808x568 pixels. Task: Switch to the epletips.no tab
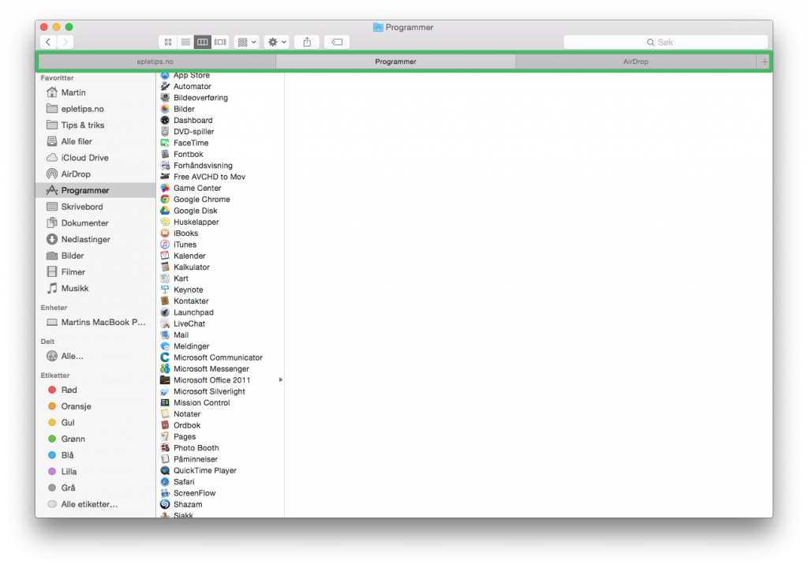157,62
